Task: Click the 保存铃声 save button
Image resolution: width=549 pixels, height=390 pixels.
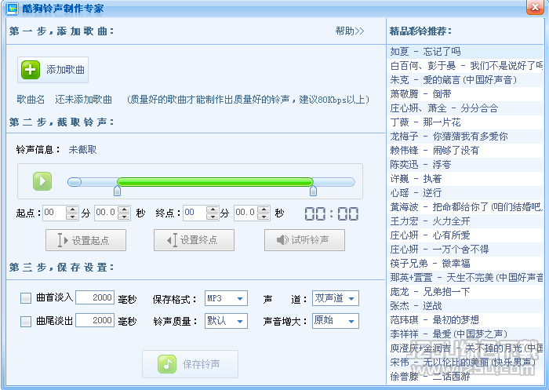Action: point(190,364)
